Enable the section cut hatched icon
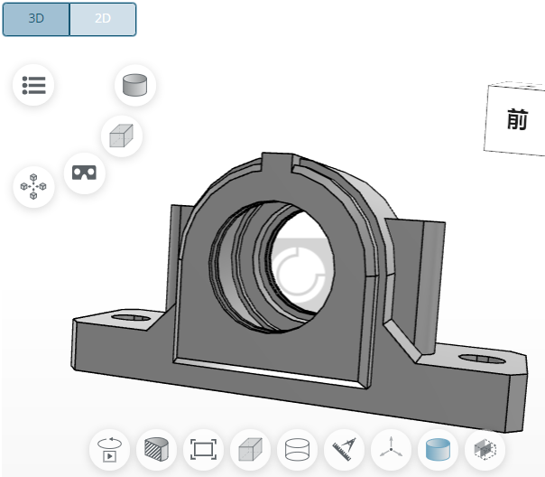The height and width of the screenshot is (477, 545). 156,450
